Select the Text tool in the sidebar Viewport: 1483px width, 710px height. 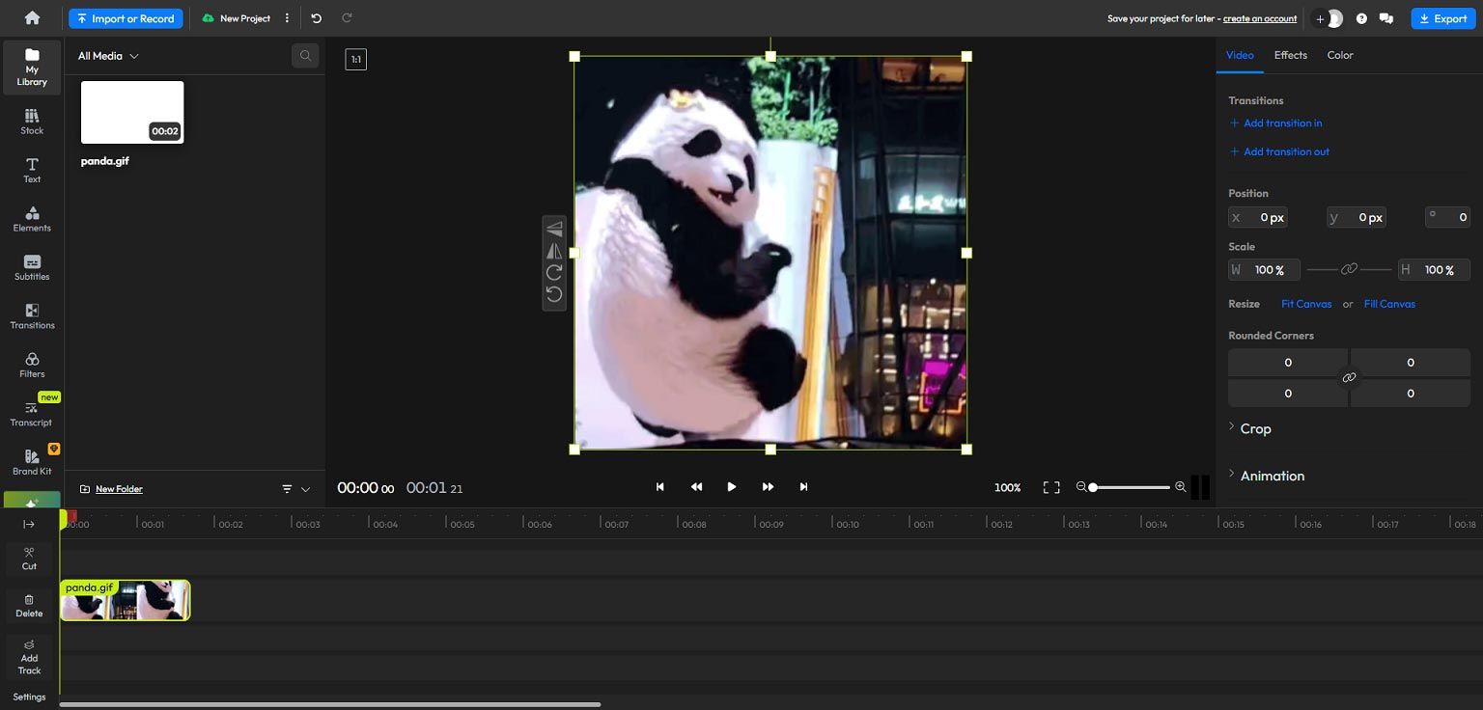tap(32, 172)
